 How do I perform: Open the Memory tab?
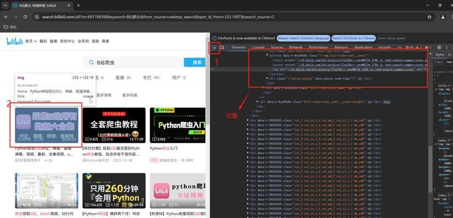click(341, 47)
